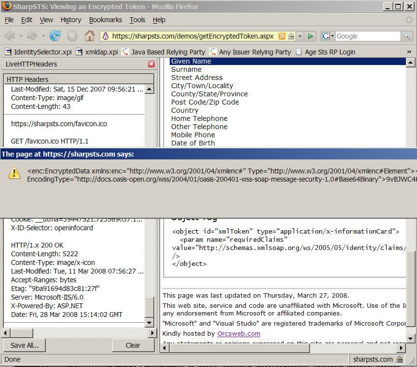Screen dimensions: 417x367
Task: Open the Bookmarks menu
Action: coord(105,20)
